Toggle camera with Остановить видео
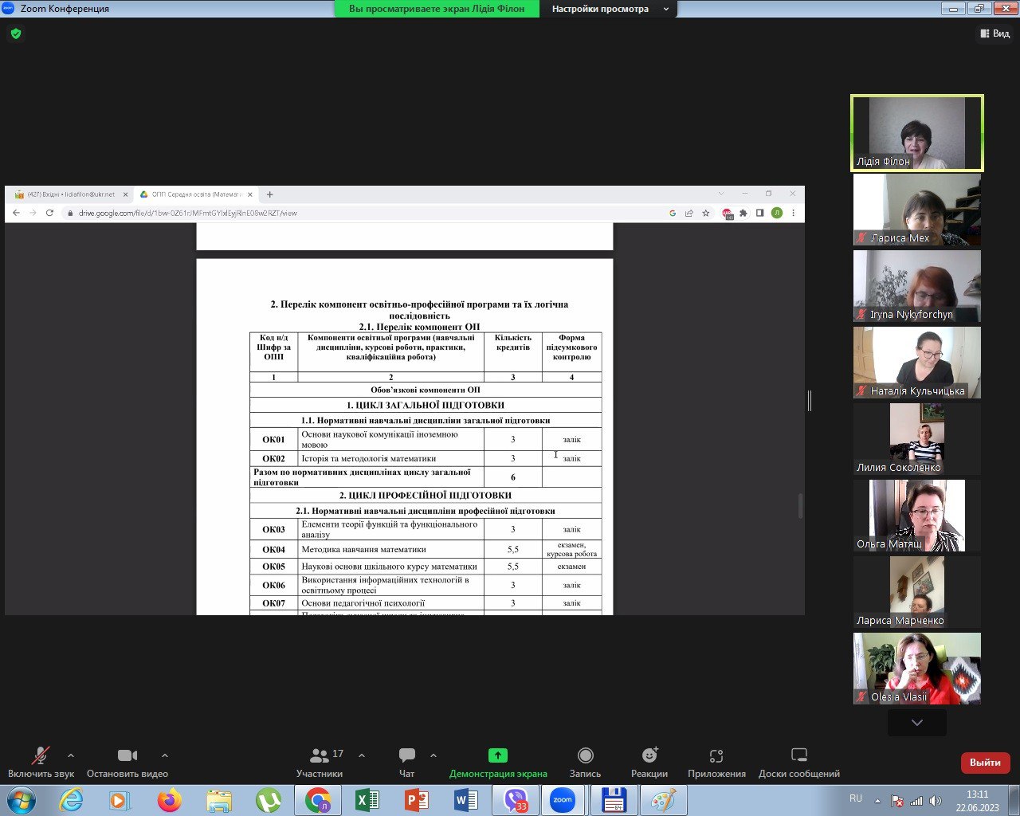This screenshot has width=1020, height=816. pos(127,762)
